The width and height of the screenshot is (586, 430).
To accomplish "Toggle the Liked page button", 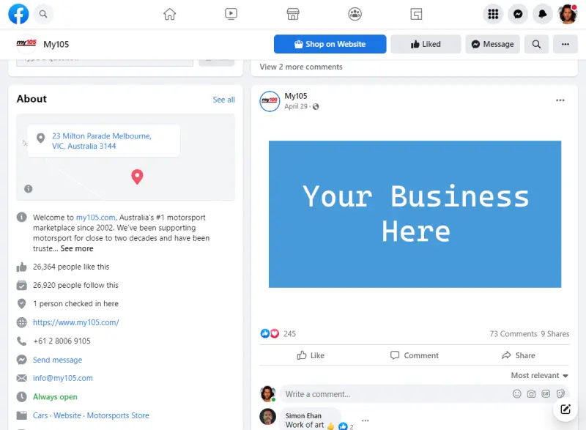I will pos(426,44).
